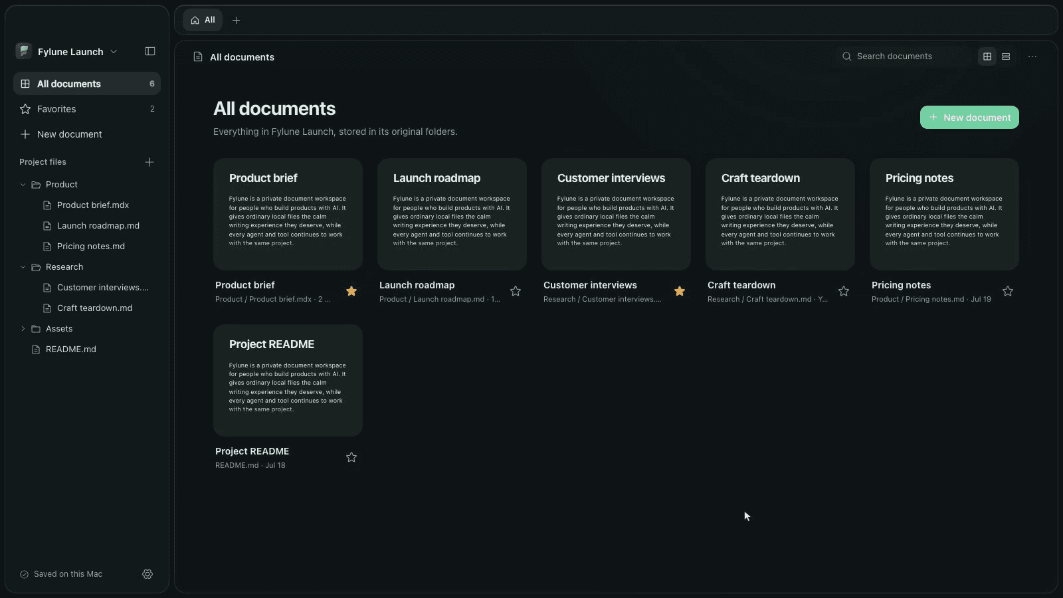
Task: Open the Fylune Launch workspace dropdown
Action: (x=67, y=51)
